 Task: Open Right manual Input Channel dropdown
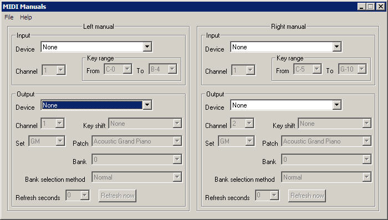(x=243, y=70)
